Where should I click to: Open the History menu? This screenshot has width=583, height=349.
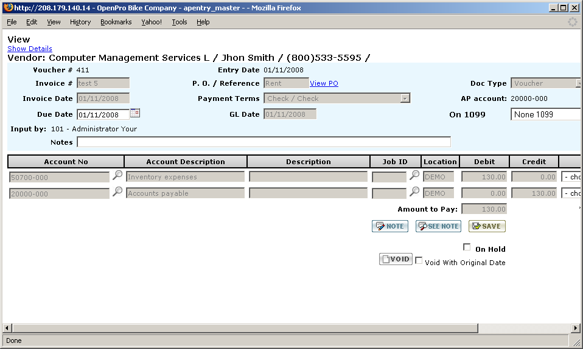point(80,22)
